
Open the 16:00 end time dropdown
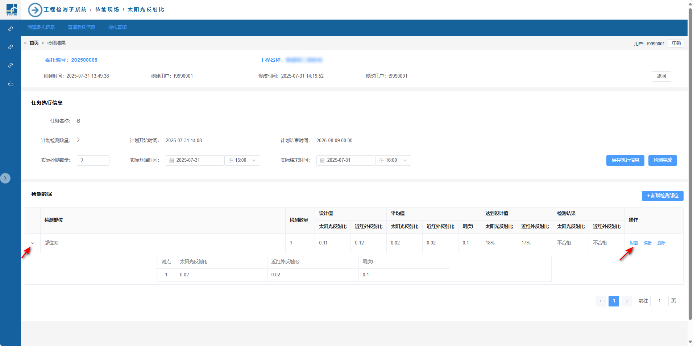point(393,160)
